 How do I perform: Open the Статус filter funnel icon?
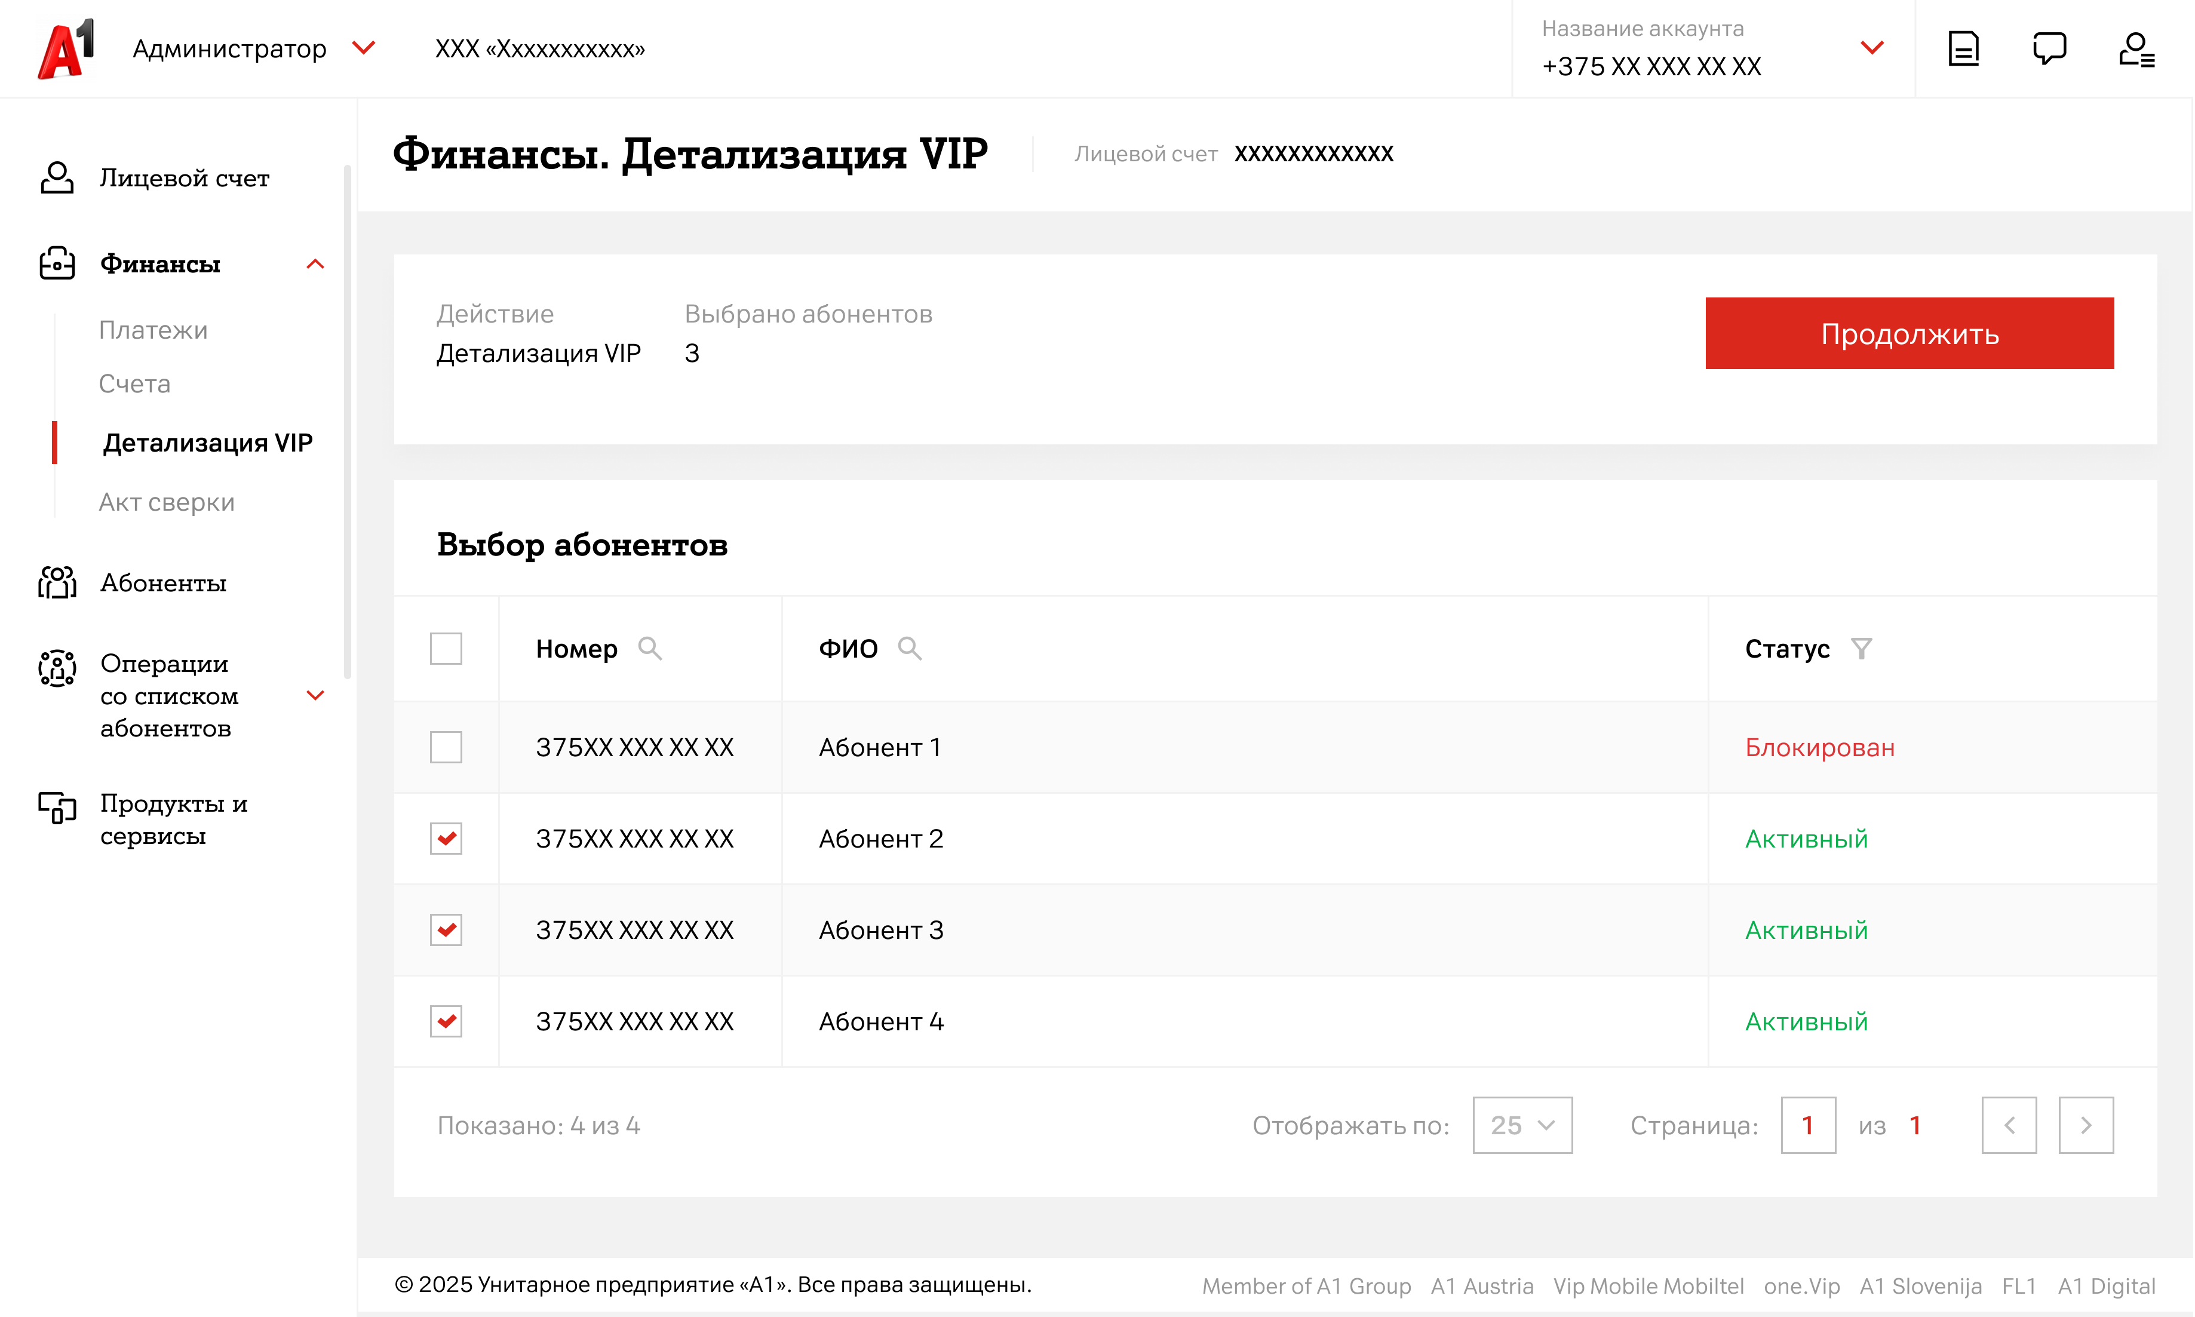(1861, 649)
